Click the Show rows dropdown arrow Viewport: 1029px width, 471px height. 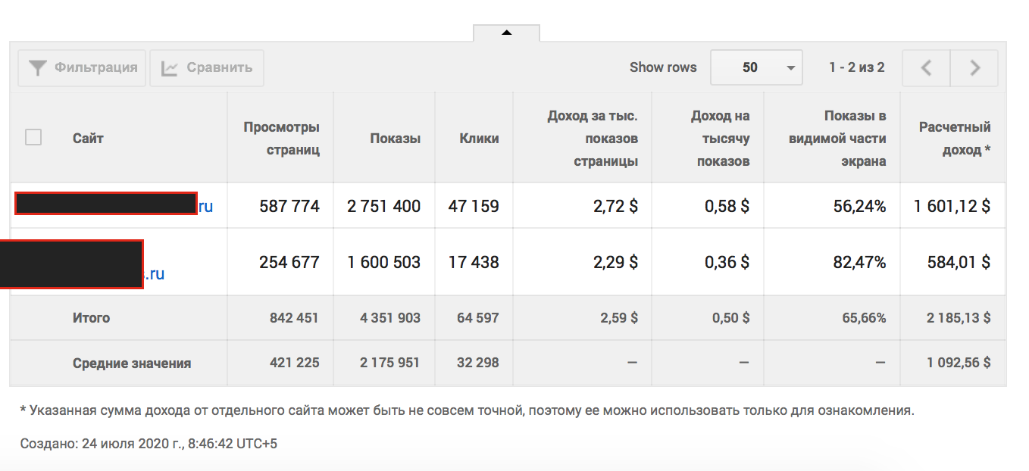click(790, 68)
